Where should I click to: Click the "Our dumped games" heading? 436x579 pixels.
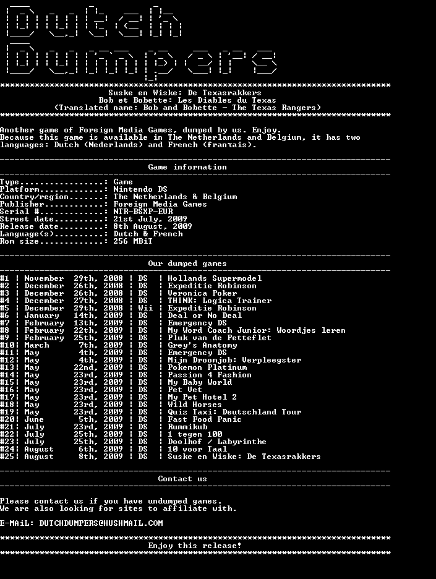click(x=187, y=264)
